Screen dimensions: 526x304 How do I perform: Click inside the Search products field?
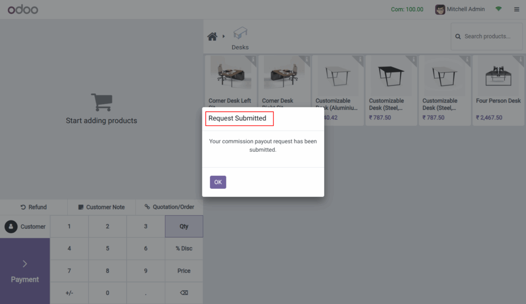(488, 36)
